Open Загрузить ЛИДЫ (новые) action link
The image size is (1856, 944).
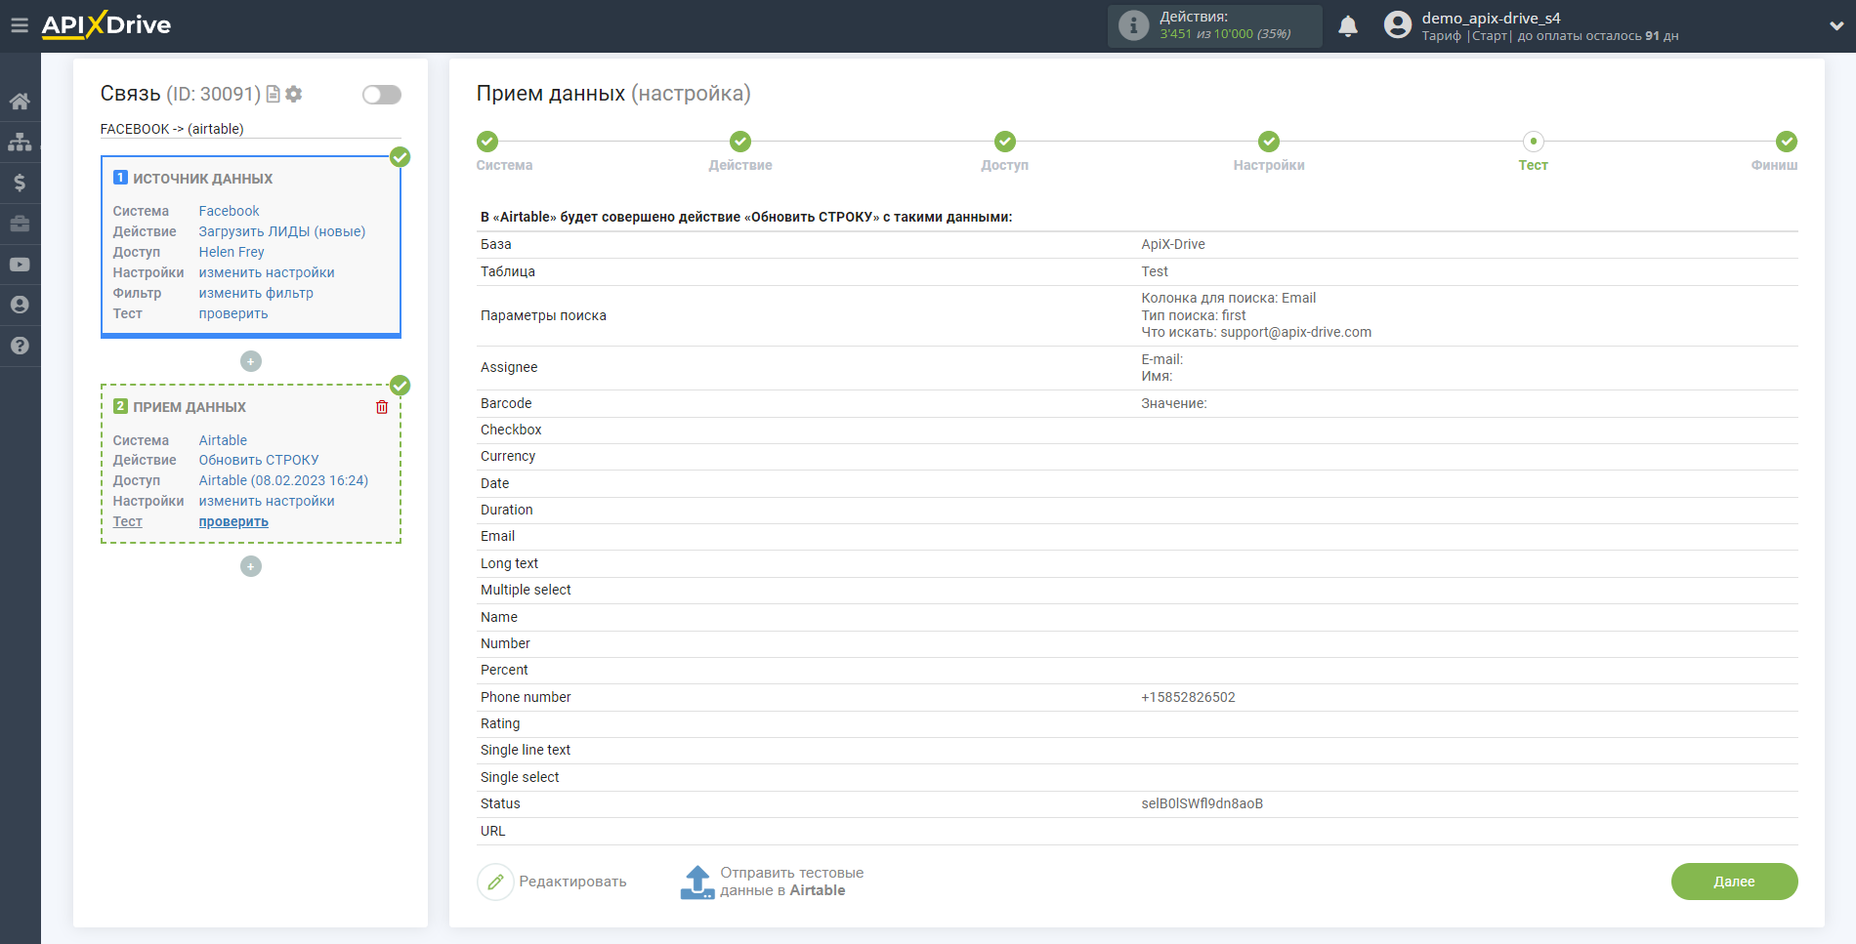click(x=282, y=231)
